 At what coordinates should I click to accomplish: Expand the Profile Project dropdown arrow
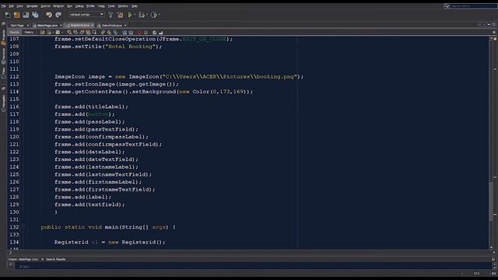tap(159, 15)
